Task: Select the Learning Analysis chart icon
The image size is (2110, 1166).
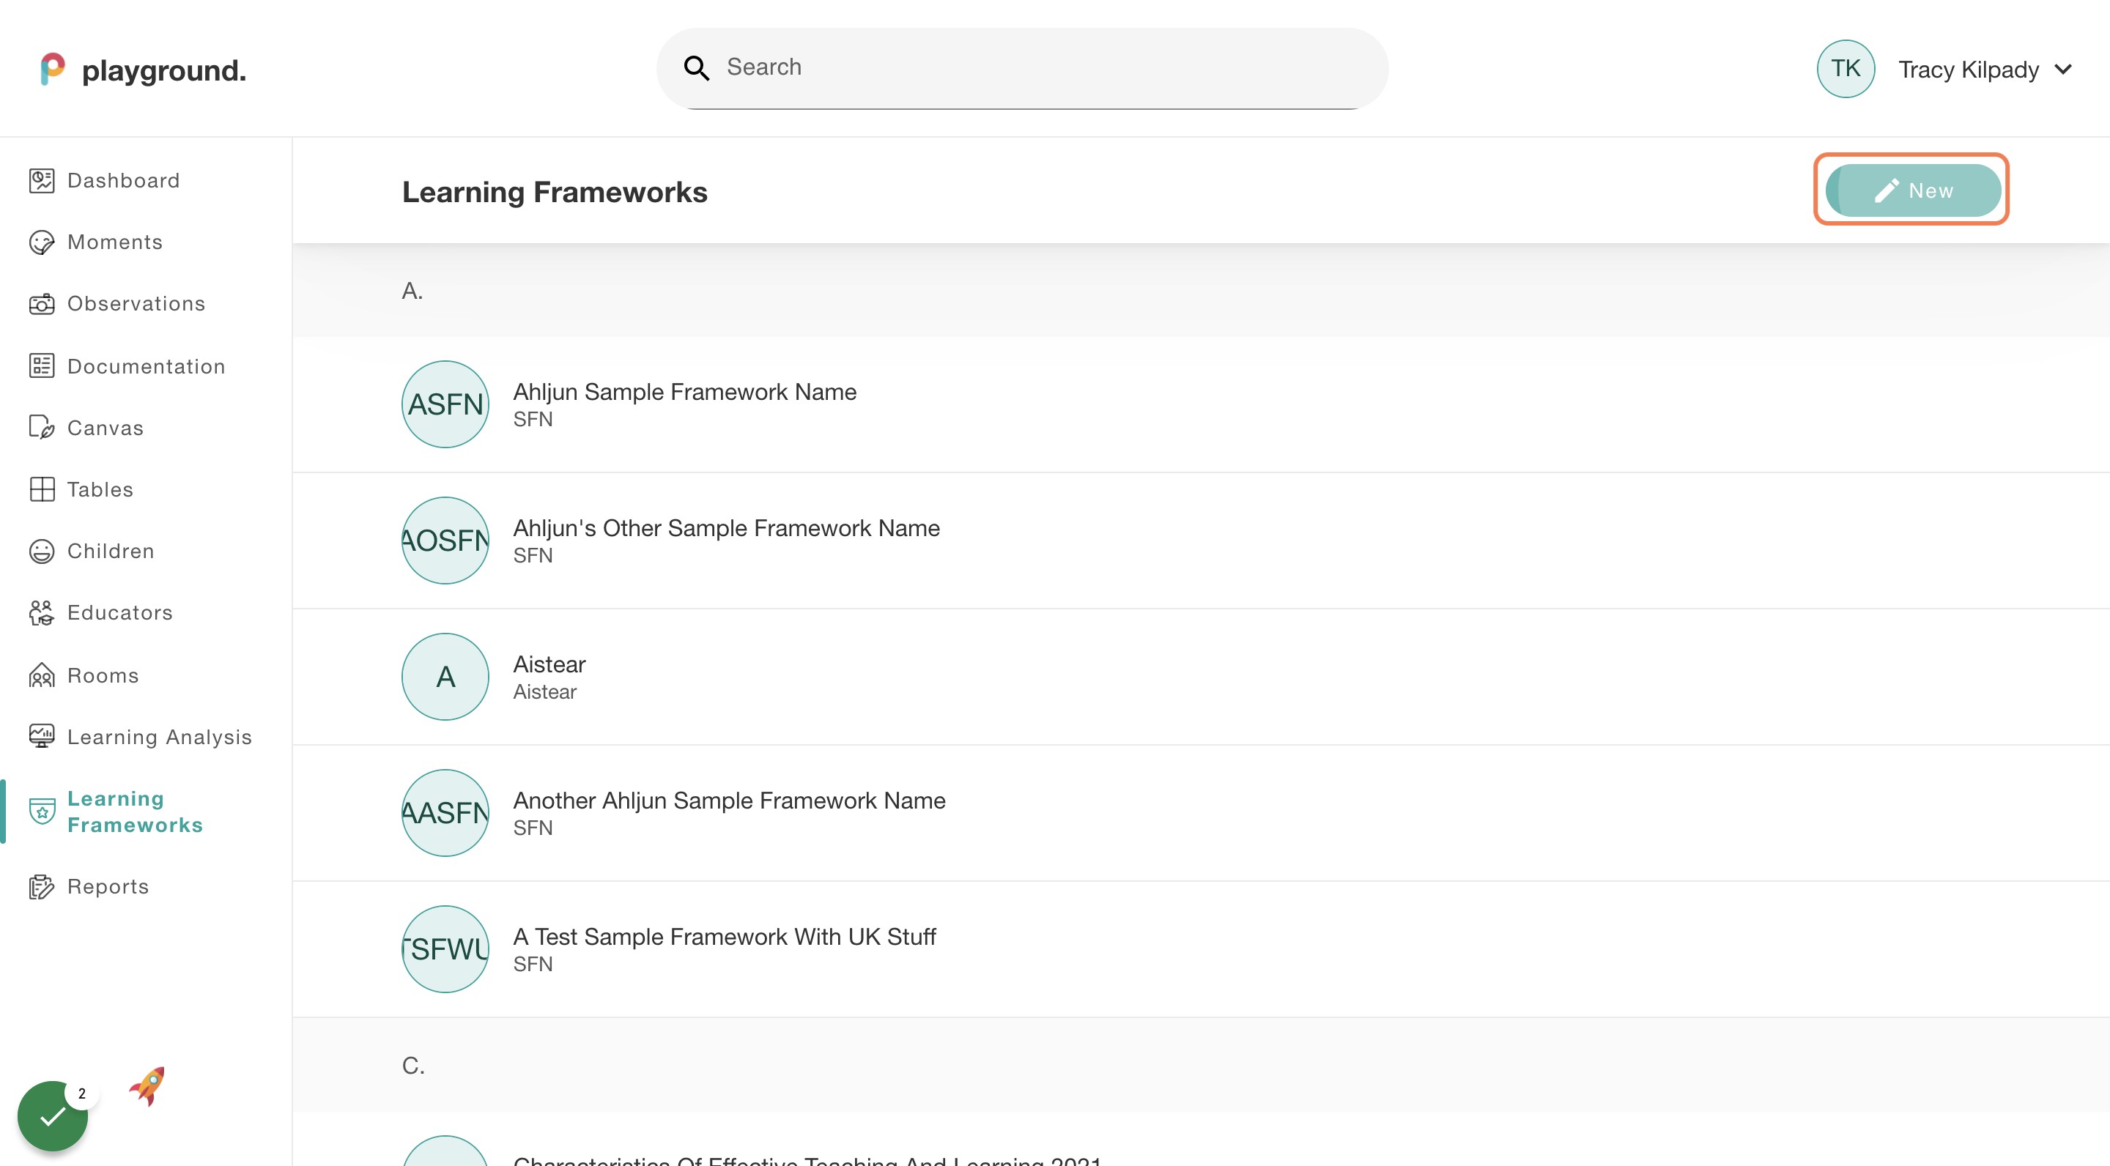Action: (x=42, y=736)
